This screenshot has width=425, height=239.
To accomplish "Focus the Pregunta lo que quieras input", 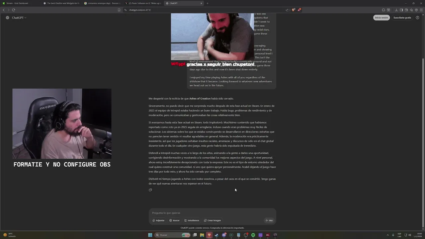I will [212, 213].
